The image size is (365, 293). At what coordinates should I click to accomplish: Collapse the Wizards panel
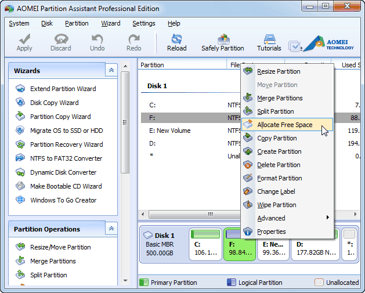point(111,70)
